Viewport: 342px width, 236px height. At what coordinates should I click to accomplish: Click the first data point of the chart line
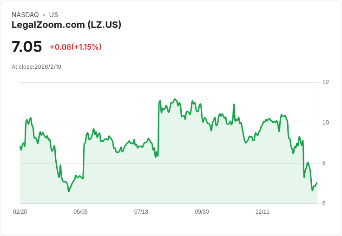tap(20, 147)
